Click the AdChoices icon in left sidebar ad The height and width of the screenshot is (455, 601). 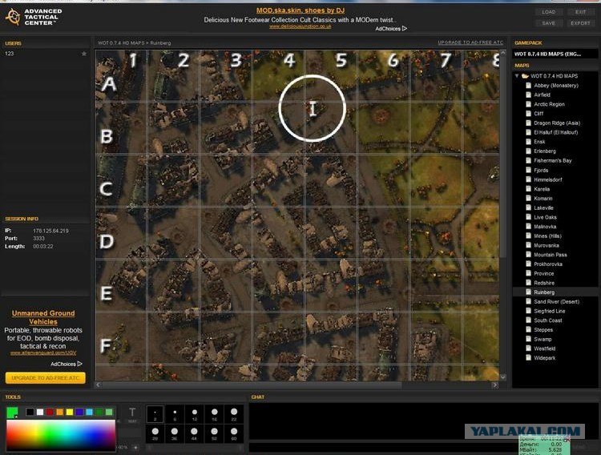point(79,364)
